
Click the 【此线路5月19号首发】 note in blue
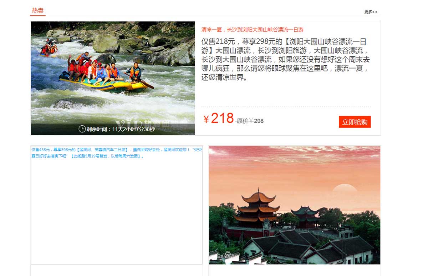pyautogui.click(x=107, y=156)
